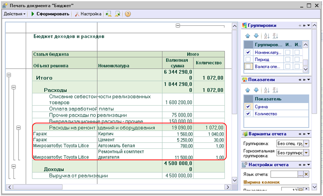Click move up arrow in Показатели panel
The image size is (323, 196).
248,90
